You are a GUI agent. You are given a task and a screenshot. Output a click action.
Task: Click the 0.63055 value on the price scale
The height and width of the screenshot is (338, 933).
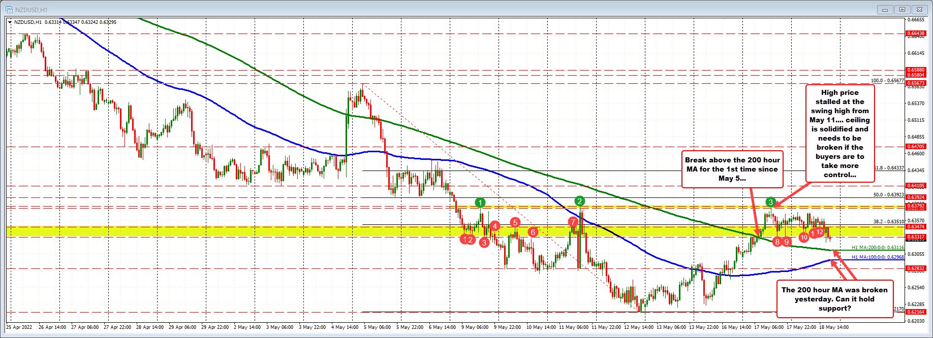[916, 254]
